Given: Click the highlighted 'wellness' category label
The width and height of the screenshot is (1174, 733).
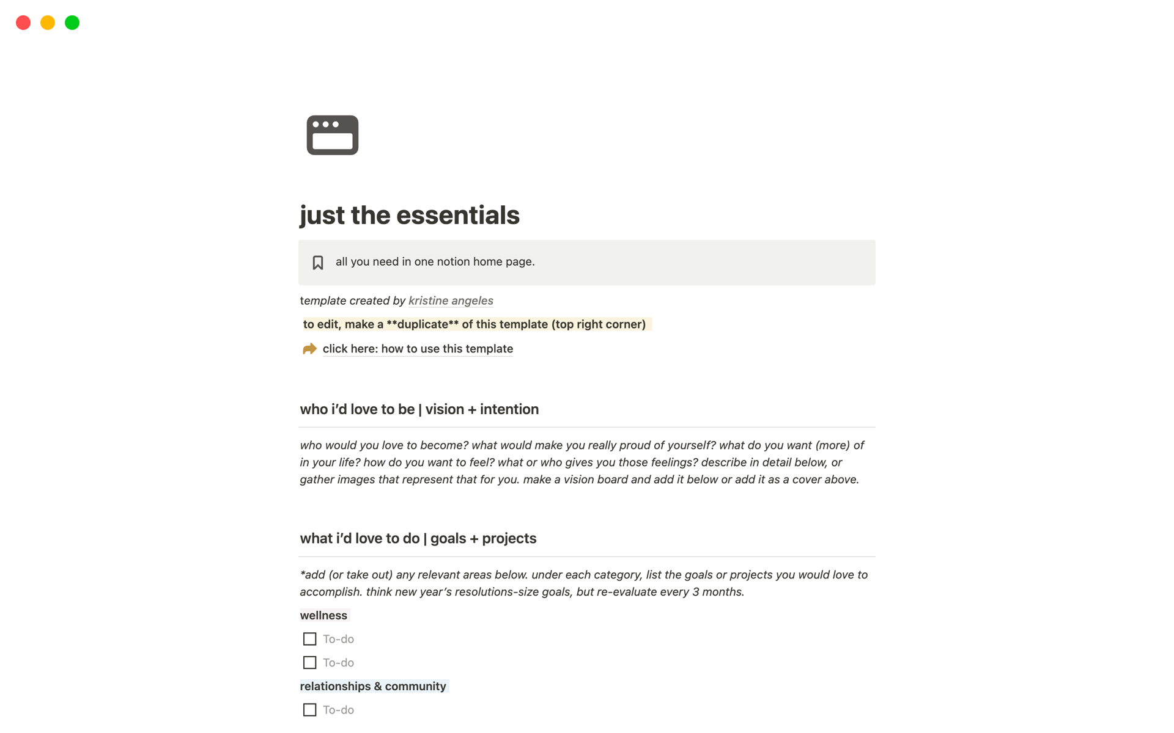Looking at the screenshot, I should (323, 615).
